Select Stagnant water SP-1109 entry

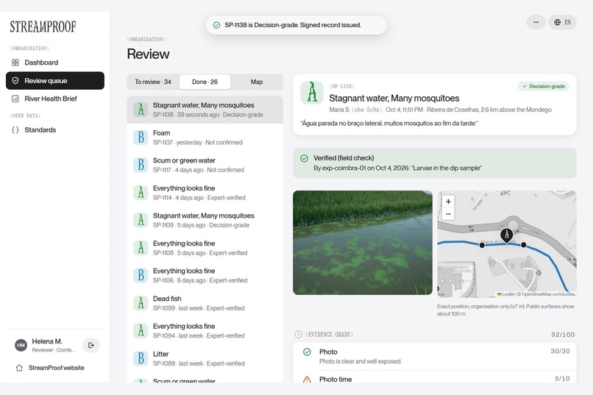pyautogui.click(x=205, y=221)
